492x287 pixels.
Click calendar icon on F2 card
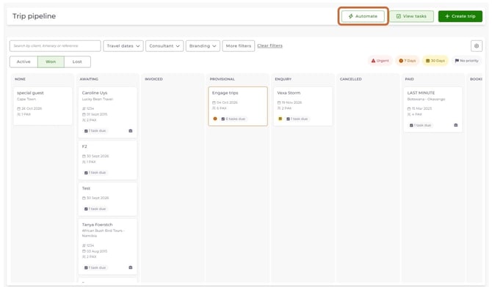84,156
